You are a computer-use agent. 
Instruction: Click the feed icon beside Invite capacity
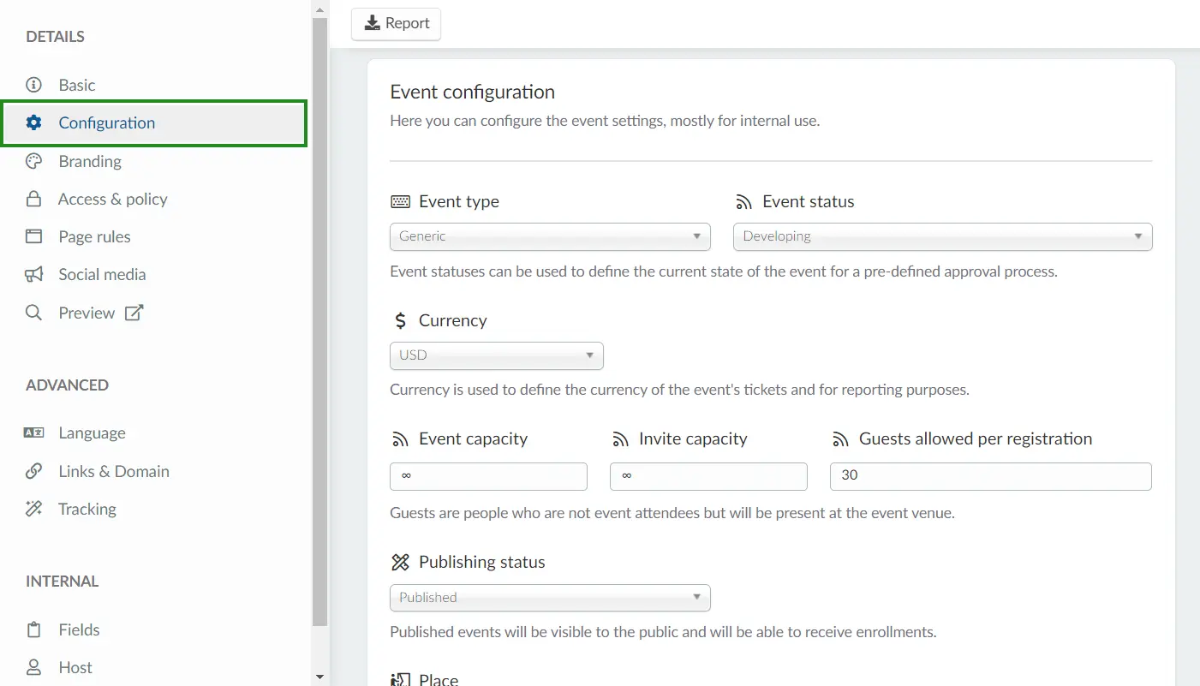tap(620, 439)
